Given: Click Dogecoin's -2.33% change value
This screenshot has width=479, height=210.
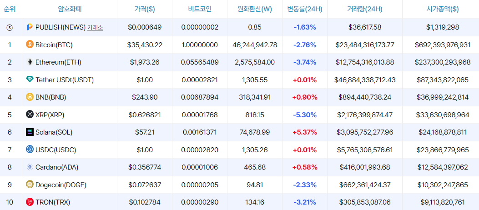Looking at the screenshot, I should point(305,185).
